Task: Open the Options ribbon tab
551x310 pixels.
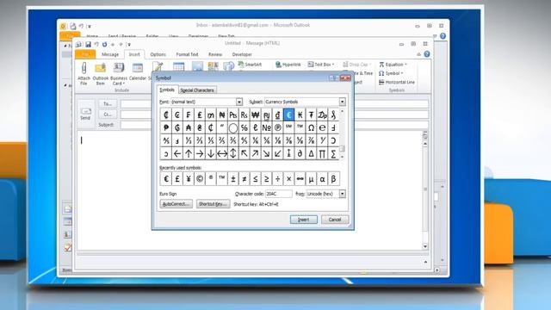Action: (x=158, y=54)
